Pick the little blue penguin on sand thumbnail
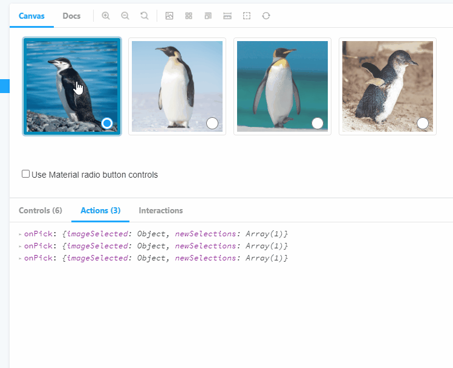 [388, 86]
